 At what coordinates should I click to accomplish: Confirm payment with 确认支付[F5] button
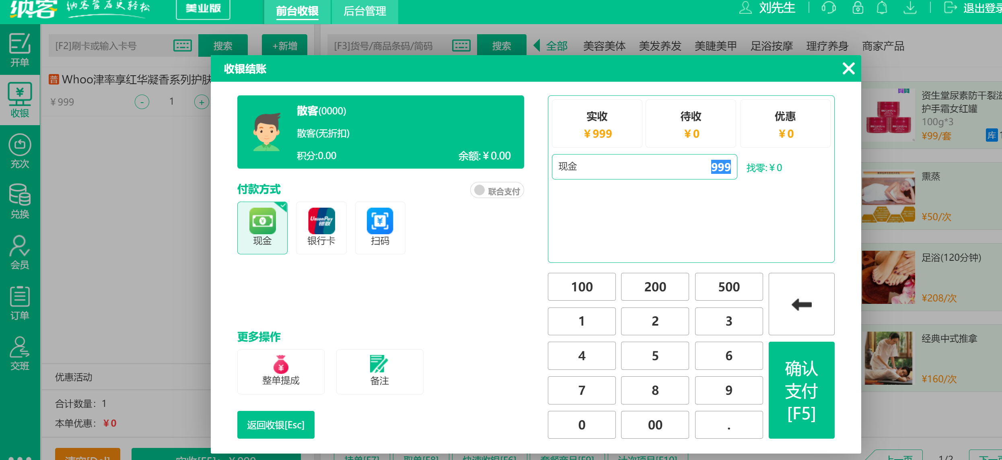point(801,390)
